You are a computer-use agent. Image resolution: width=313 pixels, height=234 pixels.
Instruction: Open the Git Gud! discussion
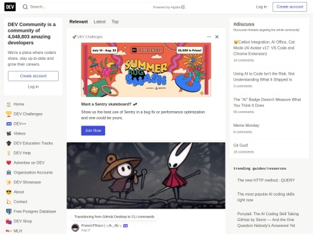point(241,146)
